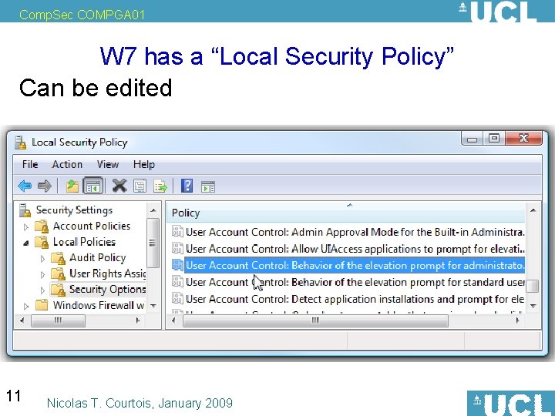The height and width of the screenshot is (416, 555).
Task: Select Security Options label in tree
Action: (108, 290)
